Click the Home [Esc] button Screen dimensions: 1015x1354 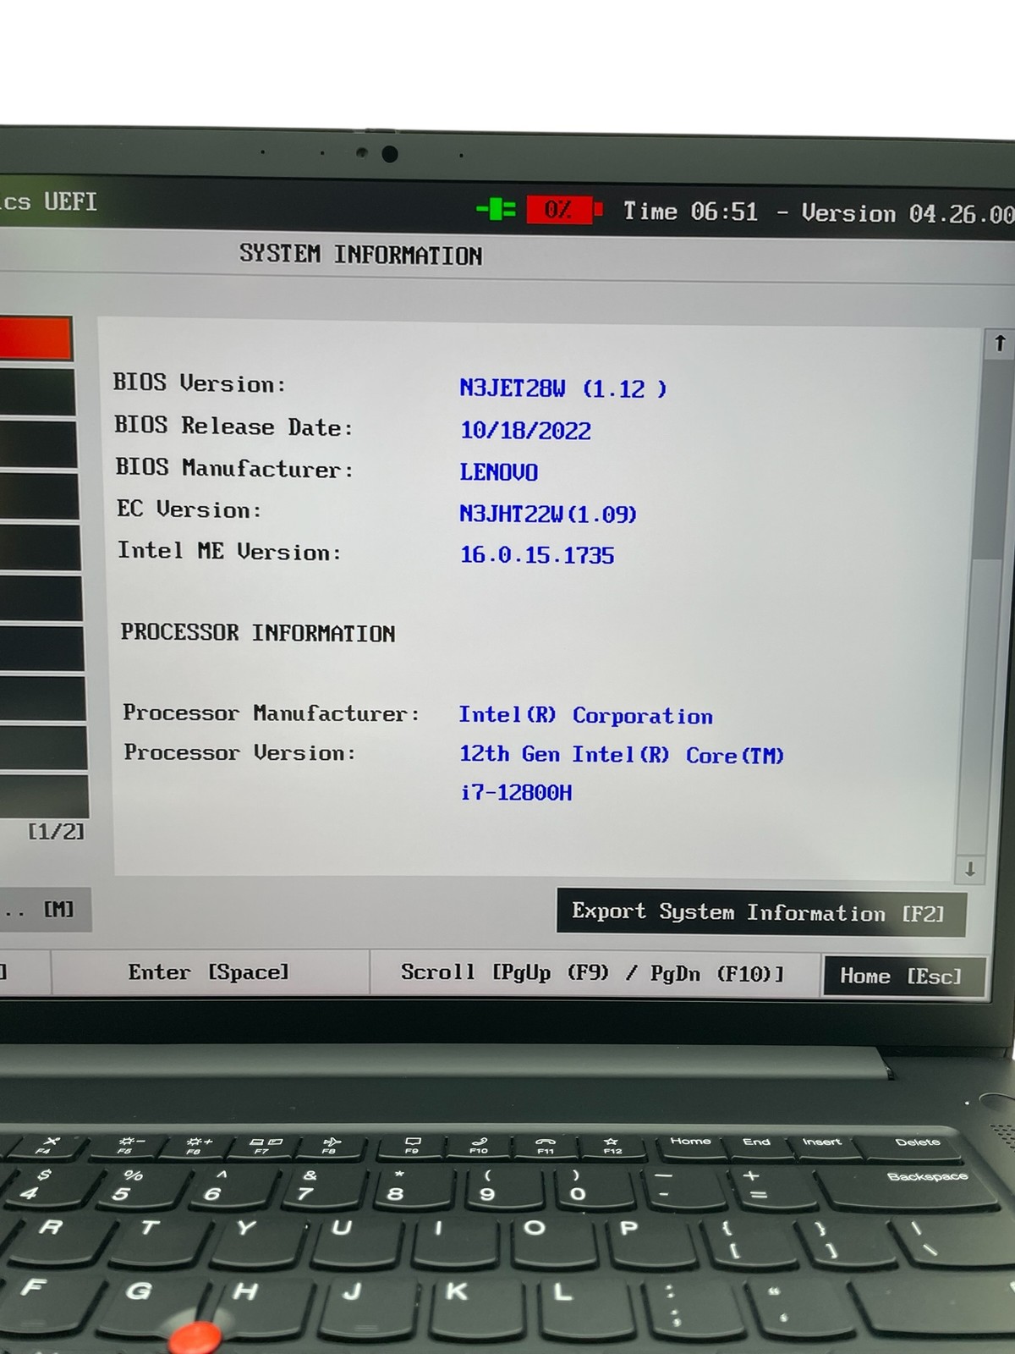coord(904,977)
